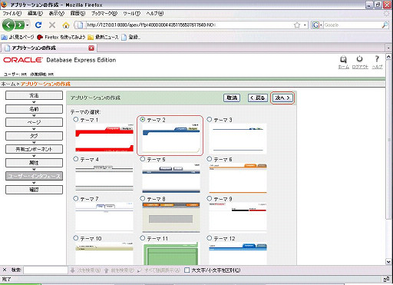Select the Theme 8 radio button
The image size is (393, 285).
[x=143, y=198]
